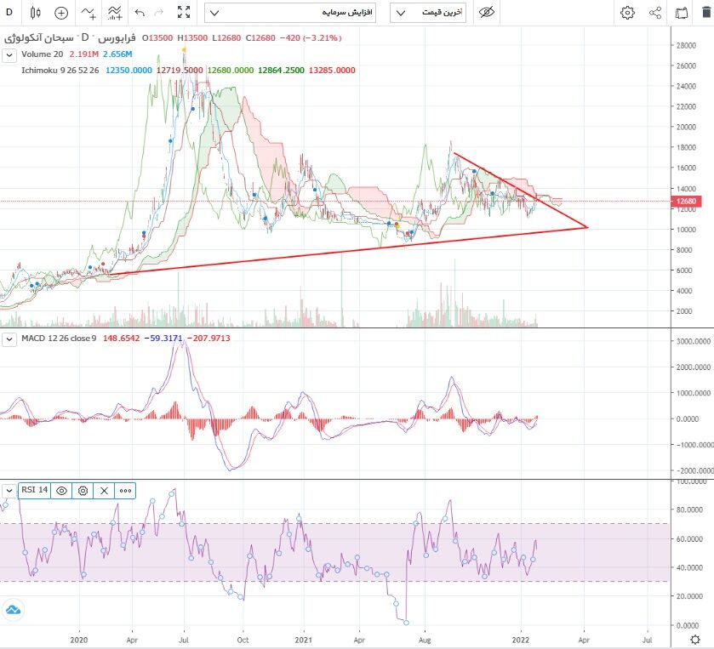Viewport: 714px width, 649px height.
Task: Select the D timeframe interval
Action: [9, 13]
